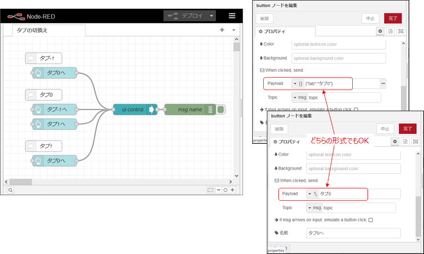
Task: Open the JSON Payload type dropdown in the upper editor
Action: point(298,84)
